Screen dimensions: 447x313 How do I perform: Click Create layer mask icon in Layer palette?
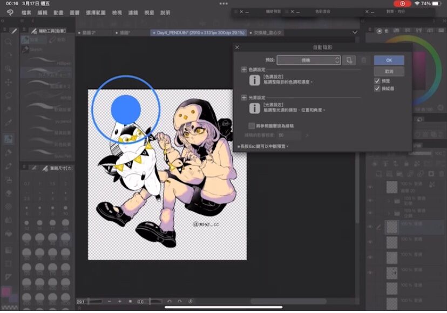pyautogui.click(x=431, y=174)
